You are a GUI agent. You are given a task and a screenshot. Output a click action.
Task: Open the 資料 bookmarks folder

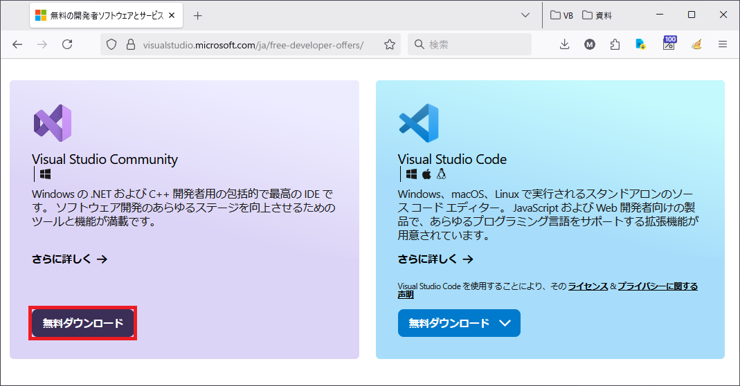[x=597, y=16]
